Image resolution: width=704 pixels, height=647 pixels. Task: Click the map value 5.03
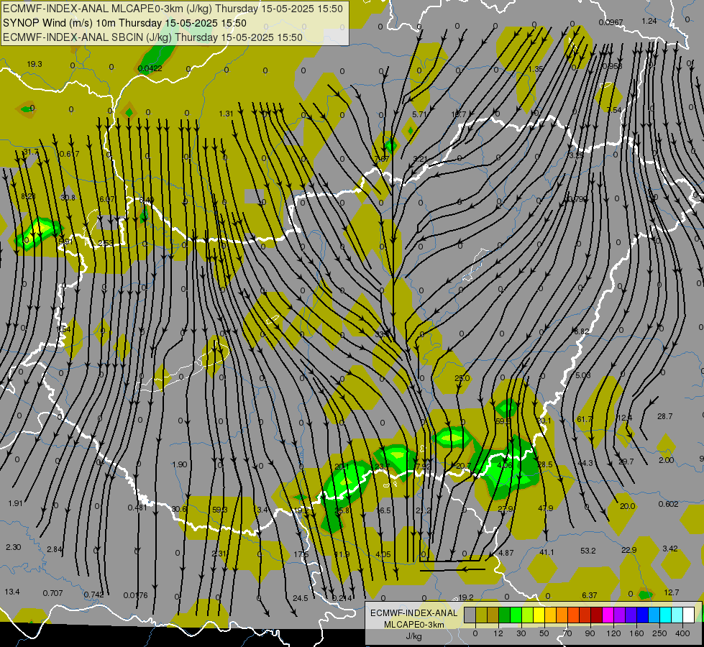583,375
